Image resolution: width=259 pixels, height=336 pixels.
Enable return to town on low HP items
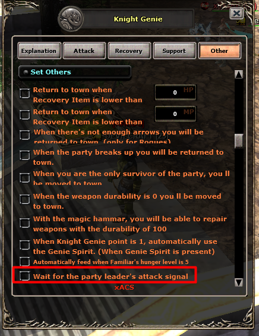pos(25,93)
